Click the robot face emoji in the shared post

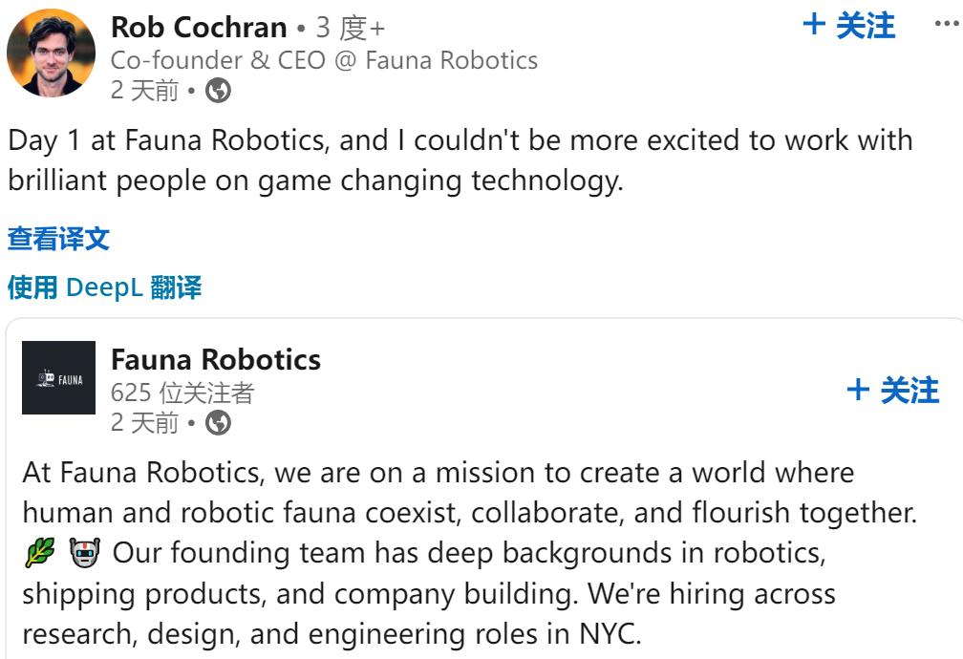85,552
